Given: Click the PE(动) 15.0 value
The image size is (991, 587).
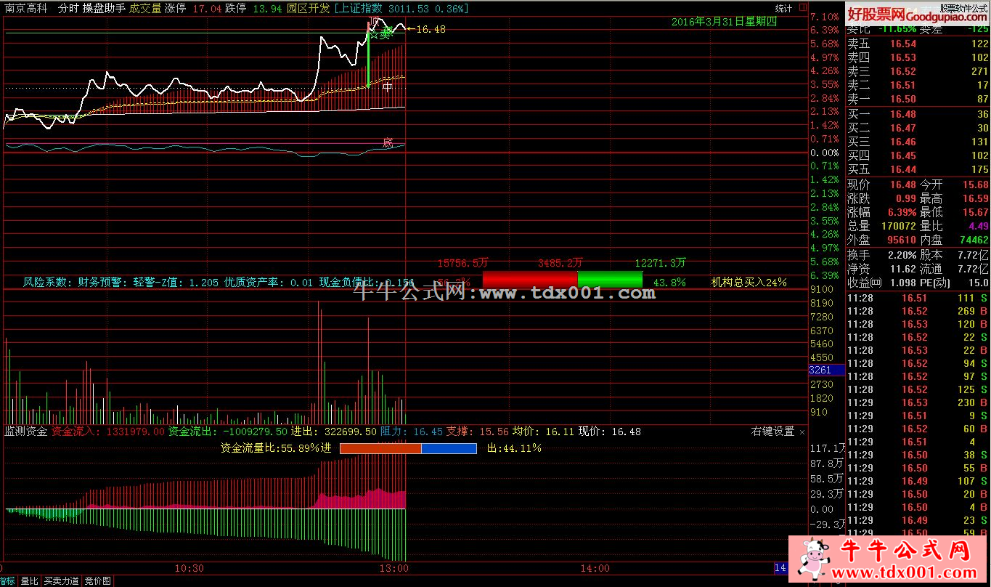Looking at the screenshot, I should [x=978, y=283].
